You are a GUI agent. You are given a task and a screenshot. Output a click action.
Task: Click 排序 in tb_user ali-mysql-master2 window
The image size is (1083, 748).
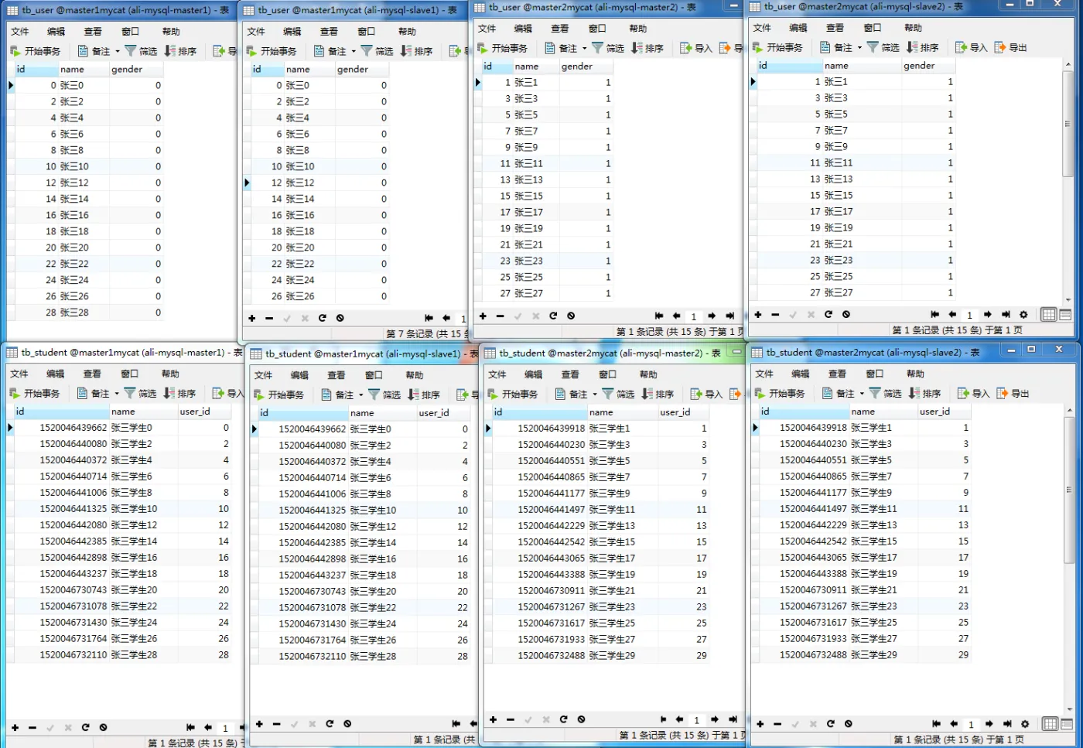click(647, 48)
